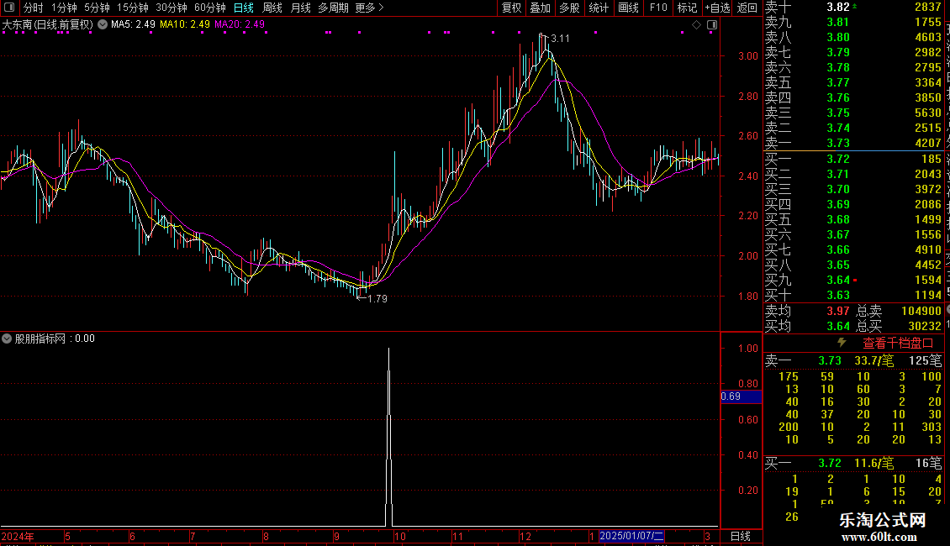The width and height of the screenshot is (950, 546).
Task: Click the diamond icon in chart header
Action: tap(697, 25)
